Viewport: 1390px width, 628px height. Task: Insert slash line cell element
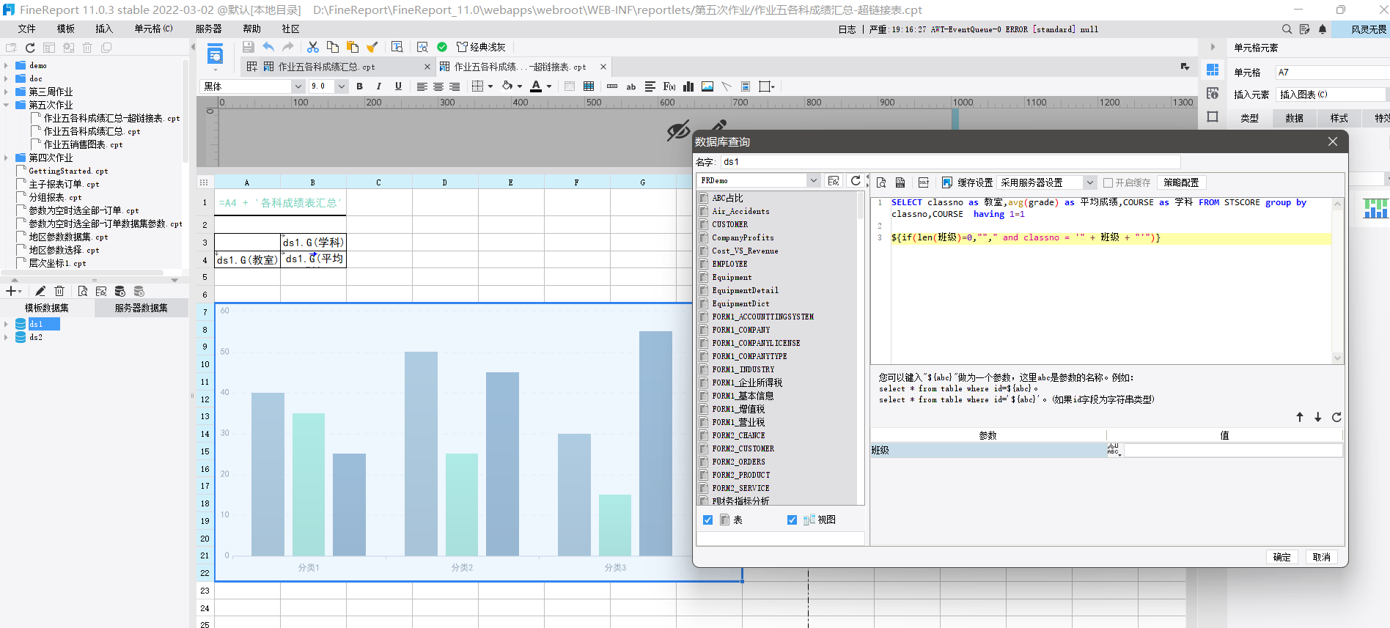(727, 86)
